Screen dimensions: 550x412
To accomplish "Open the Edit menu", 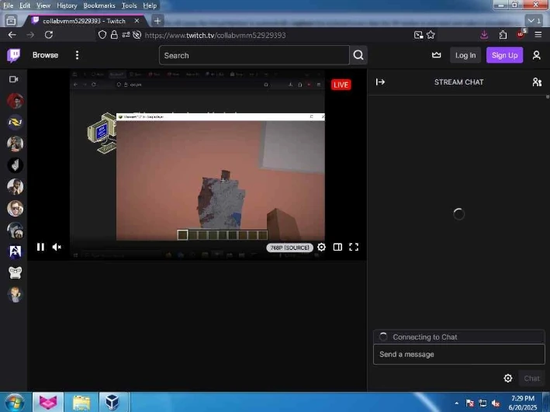I will 25,5.
